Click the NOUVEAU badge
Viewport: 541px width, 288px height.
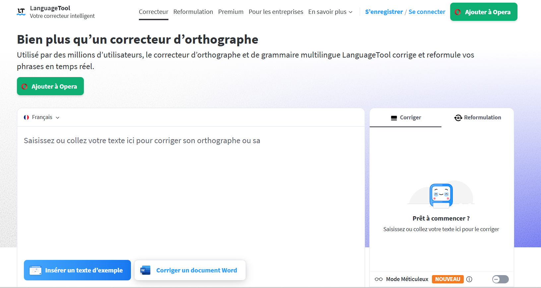tap(448, 279)
